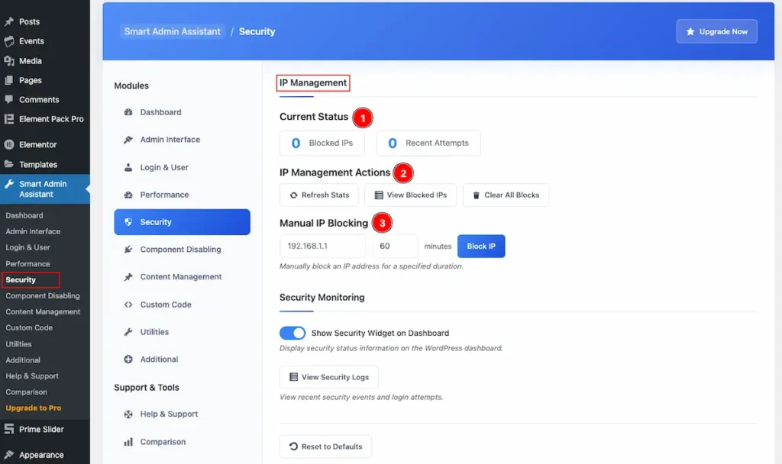Click the block duration minutes field
The image size is (782, 464).
[395, 246]
